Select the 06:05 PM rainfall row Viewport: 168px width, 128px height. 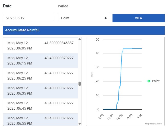pyautogui.click(x=40, y=45)
